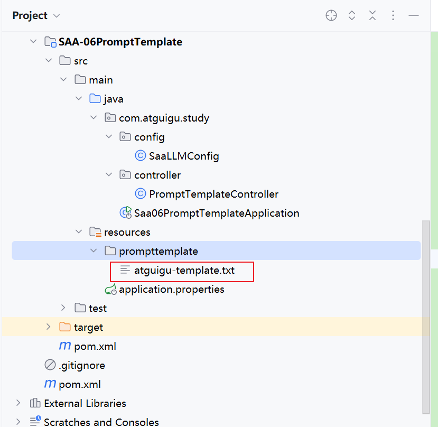The width and height of the screenshot is (438, 427).
Task: Click the Spring leaf icon on application.properties
Action: 110,289
